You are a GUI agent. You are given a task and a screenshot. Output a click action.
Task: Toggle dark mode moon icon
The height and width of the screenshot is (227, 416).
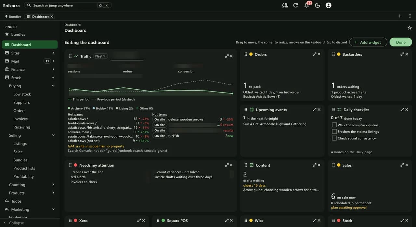(x=318, y=5)
